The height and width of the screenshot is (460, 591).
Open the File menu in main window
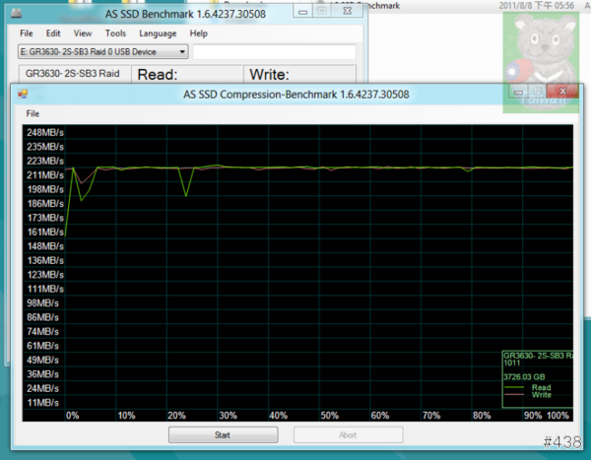click(x=27, y=33)
